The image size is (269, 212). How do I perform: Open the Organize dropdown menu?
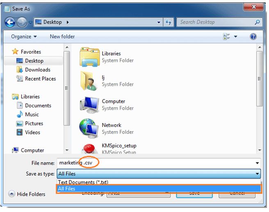coord(24,37)
